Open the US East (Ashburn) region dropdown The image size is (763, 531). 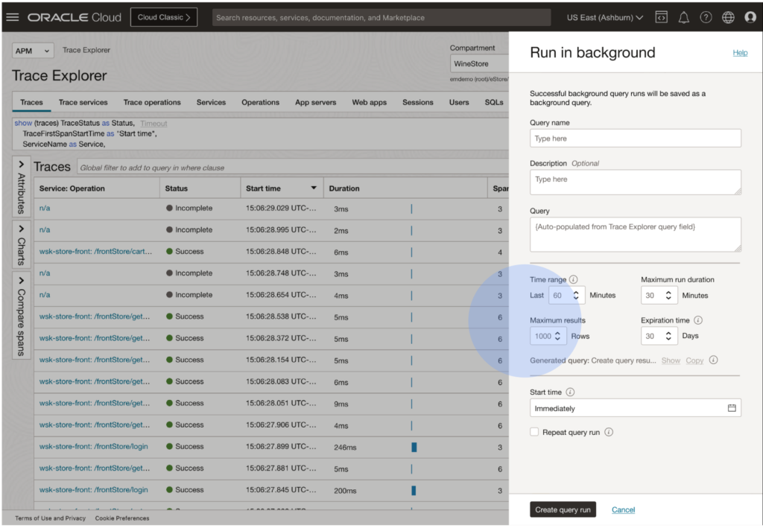[604, 17]
